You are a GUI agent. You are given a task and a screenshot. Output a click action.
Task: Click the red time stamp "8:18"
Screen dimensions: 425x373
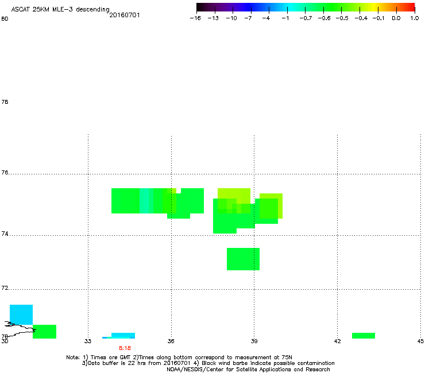point(125,348)
